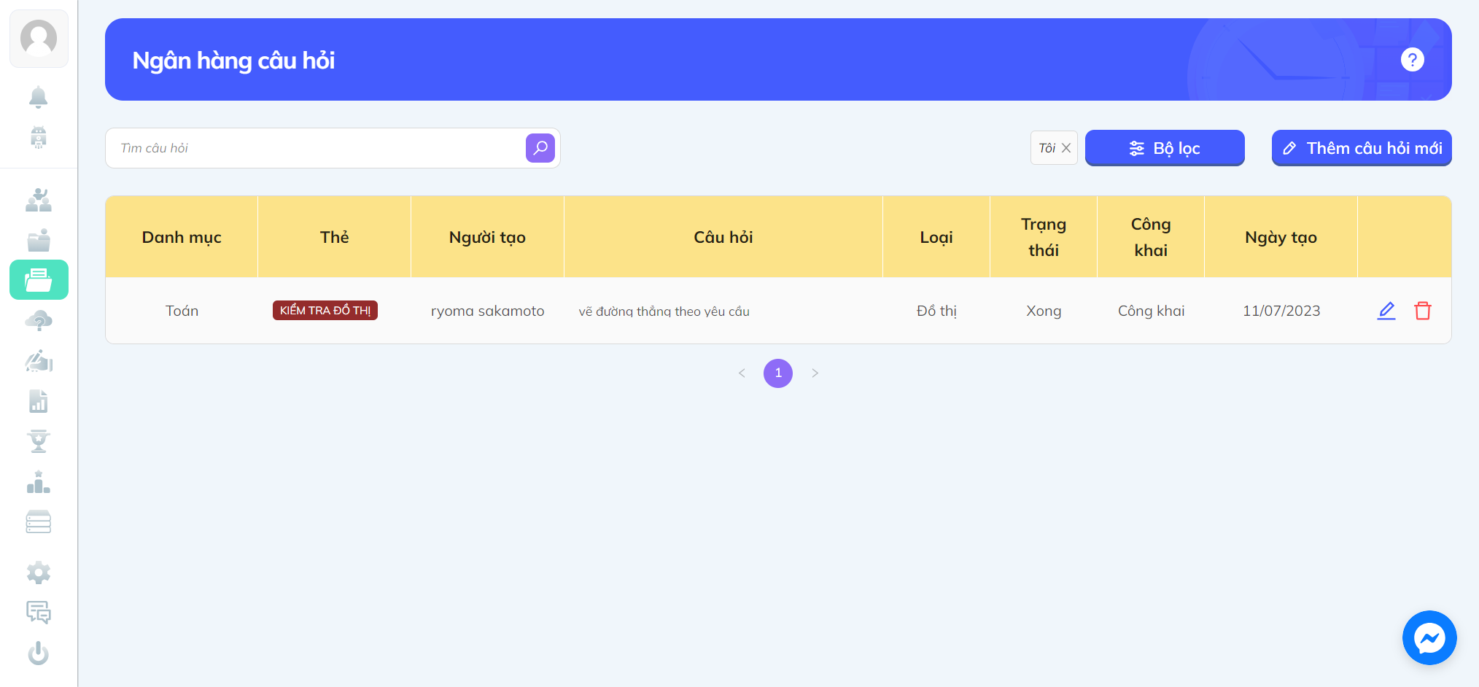The width and height of the screenshot is (1479, 687).
Task: Click the 'Danh mục' column header
Action: click(x=182, y=237)
